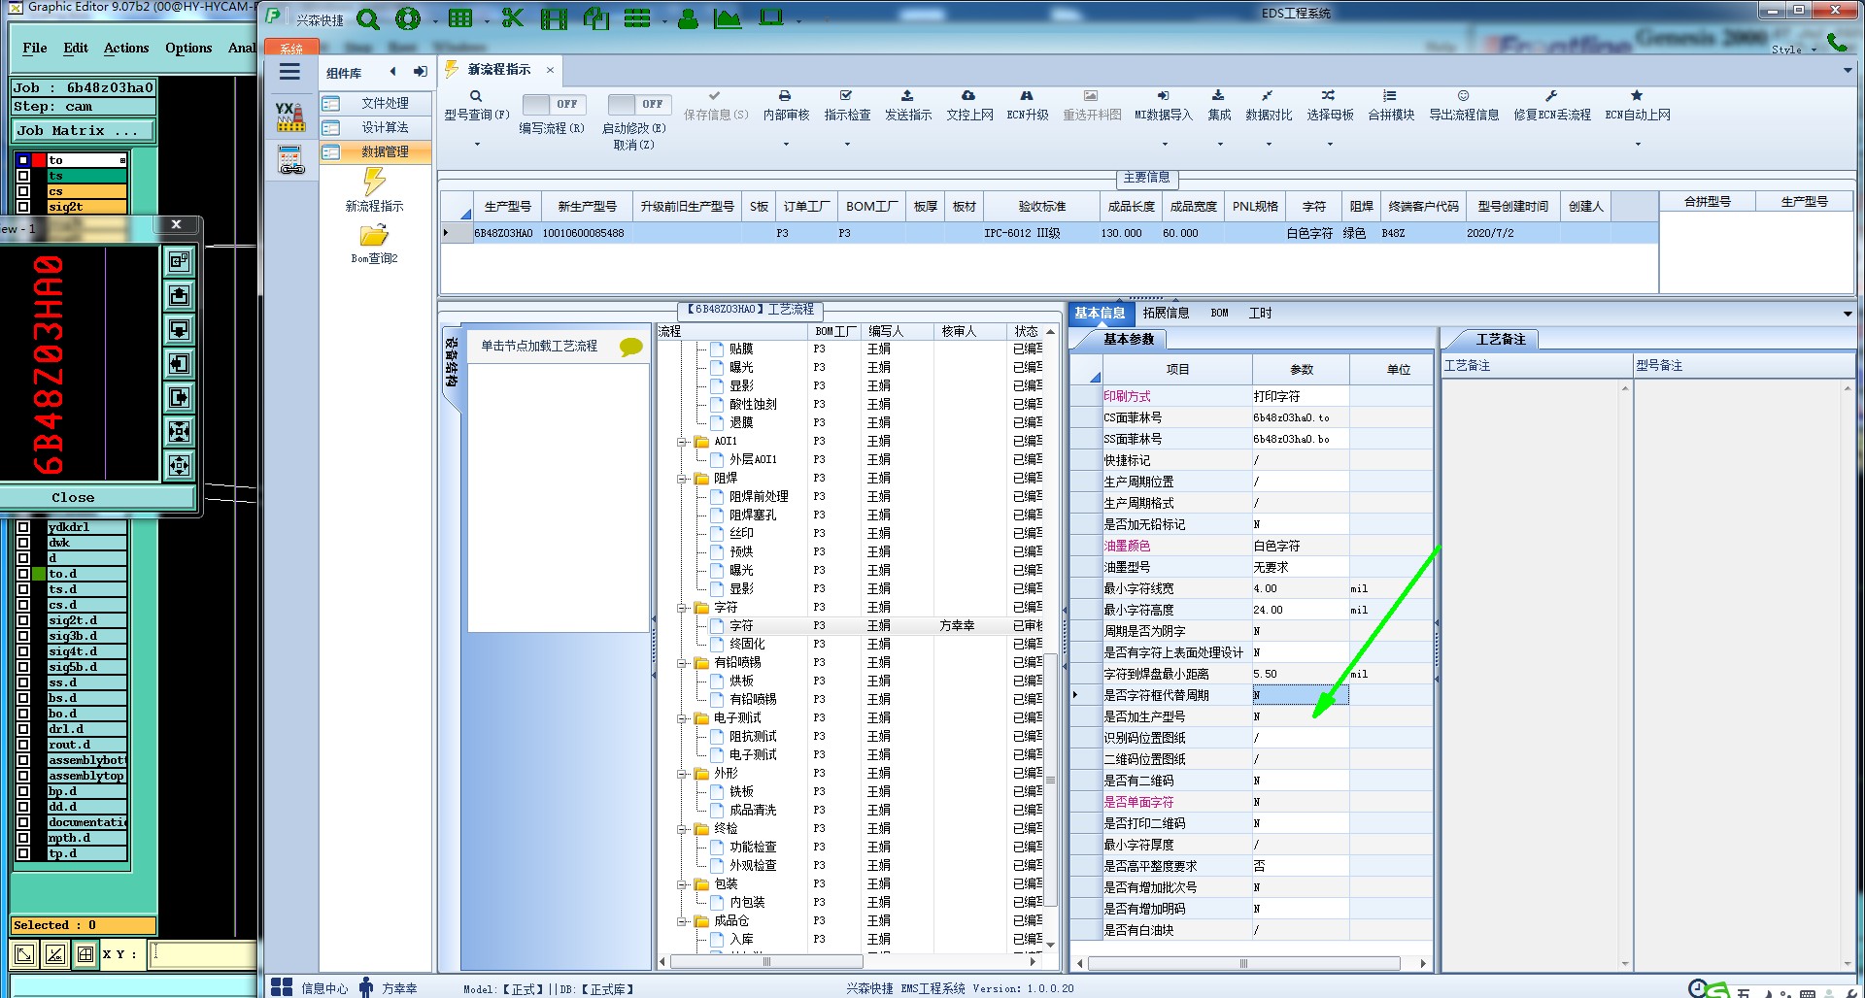The width and height of the screenshot is (1865, 998).
Task: Check the box for the ydkdrl layer
Action: [x=23, y=527]
